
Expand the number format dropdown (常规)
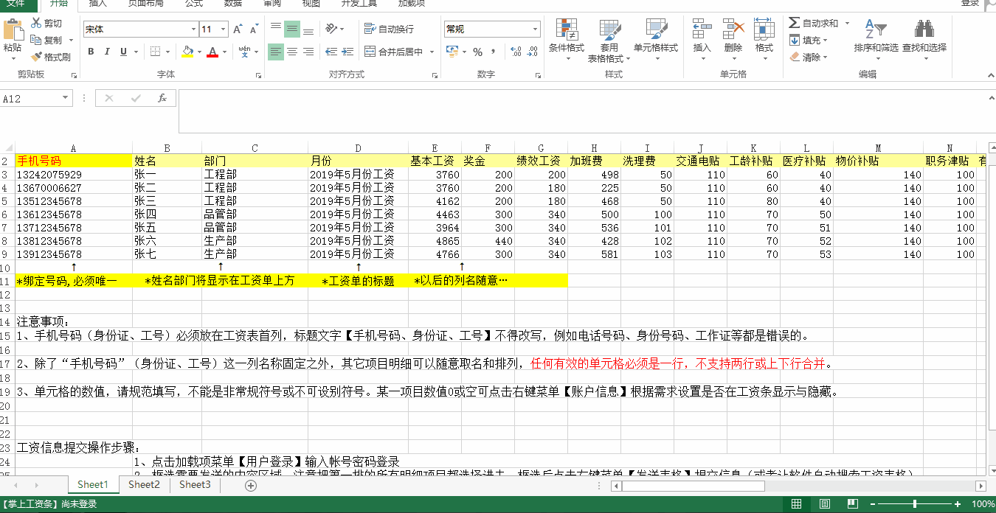(535, 29)
